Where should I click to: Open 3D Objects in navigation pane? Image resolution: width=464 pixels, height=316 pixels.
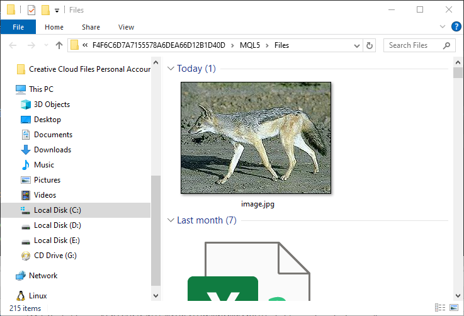(52, 104)
